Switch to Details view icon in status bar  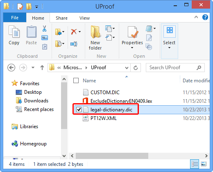coord(195,164)
